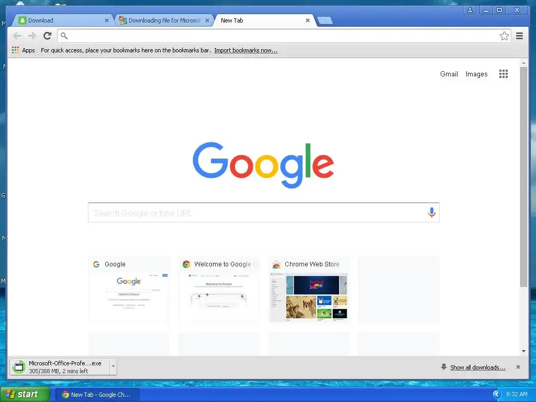Image resolution: width=536 pixels, height=402 pixels.
Task: Expand system tray hidden icons arrow
Action: 497,394
